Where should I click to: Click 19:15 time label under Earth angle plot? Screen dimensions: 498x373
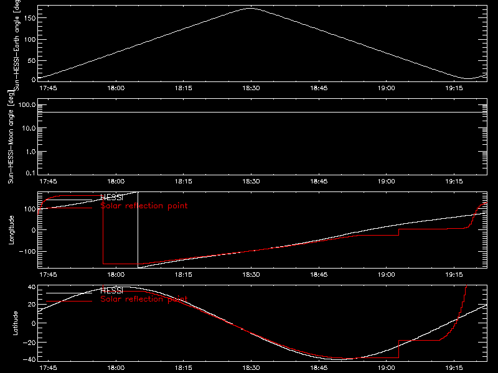454,88
